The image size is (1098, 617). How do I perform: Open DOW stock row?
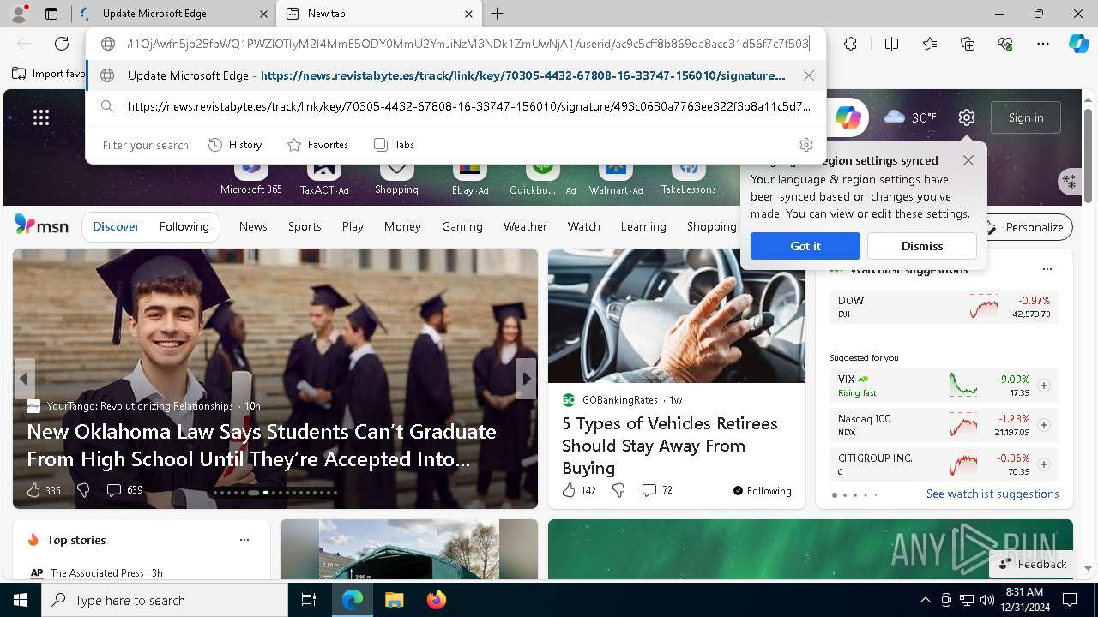(944, 307)
